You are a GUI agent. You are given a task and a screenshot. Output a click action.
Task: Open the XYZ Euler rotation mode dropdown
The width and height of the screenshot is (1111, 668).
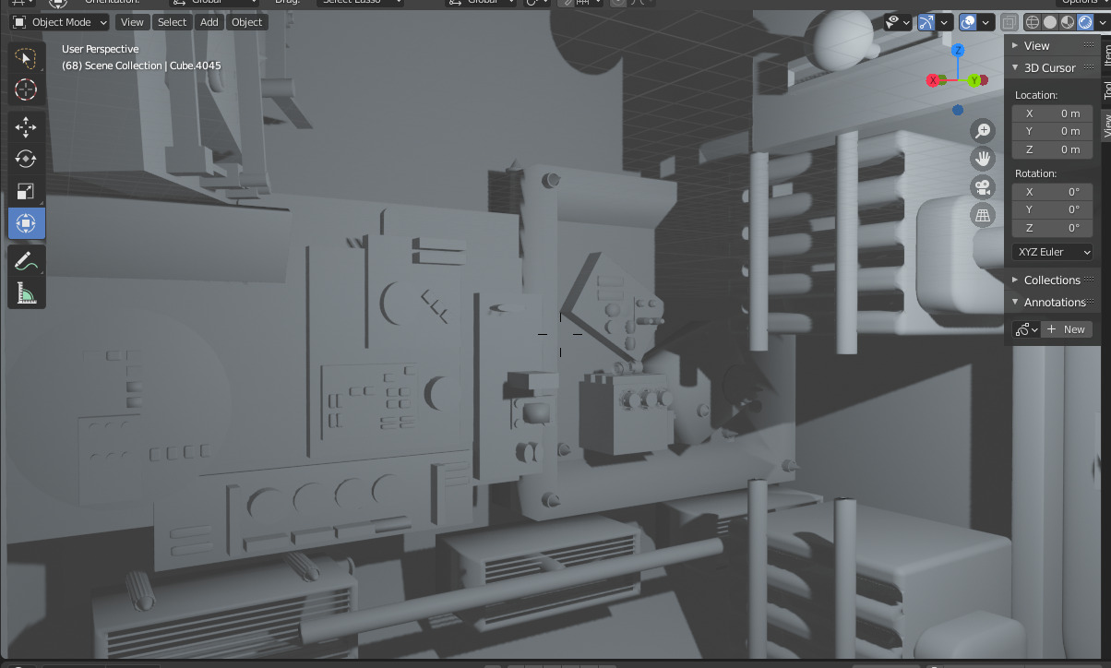pos(1052,252)
